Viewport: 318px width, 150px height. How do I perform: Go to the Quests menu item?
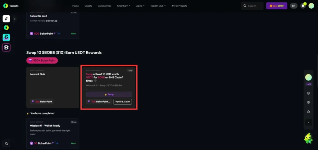click(x=88, y=6)
